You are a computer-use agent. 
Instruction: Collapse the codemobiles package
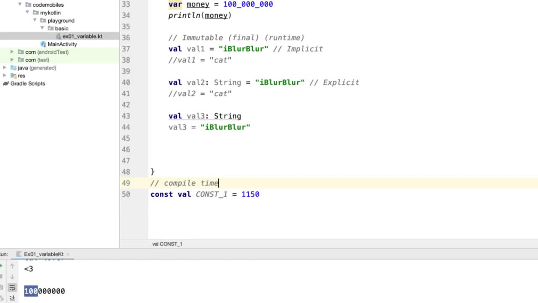(x=19, y=5)
